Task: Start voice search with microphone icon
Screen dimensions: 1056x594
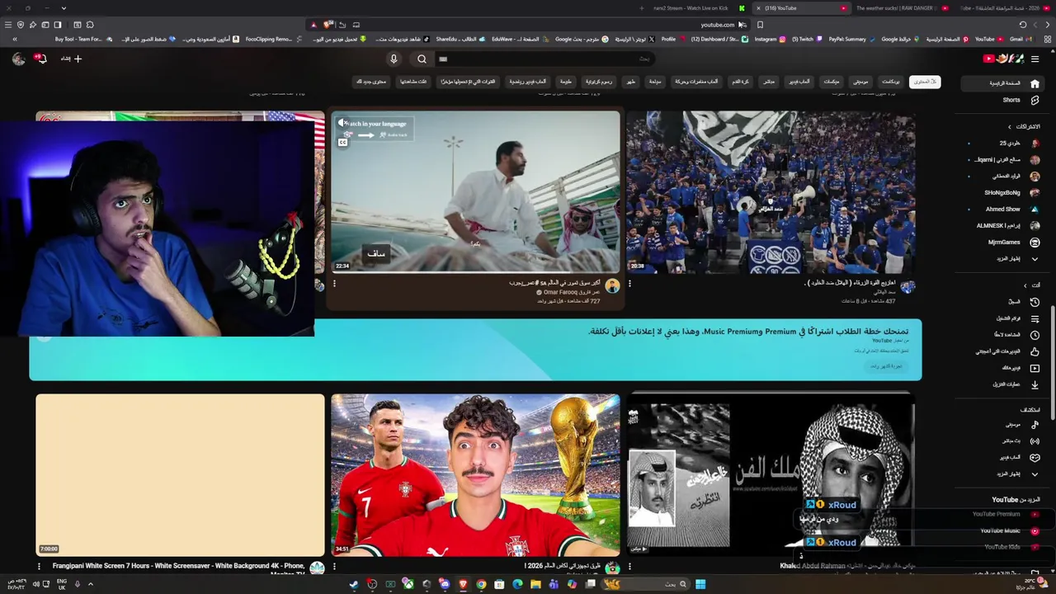Action: [394, 59]
